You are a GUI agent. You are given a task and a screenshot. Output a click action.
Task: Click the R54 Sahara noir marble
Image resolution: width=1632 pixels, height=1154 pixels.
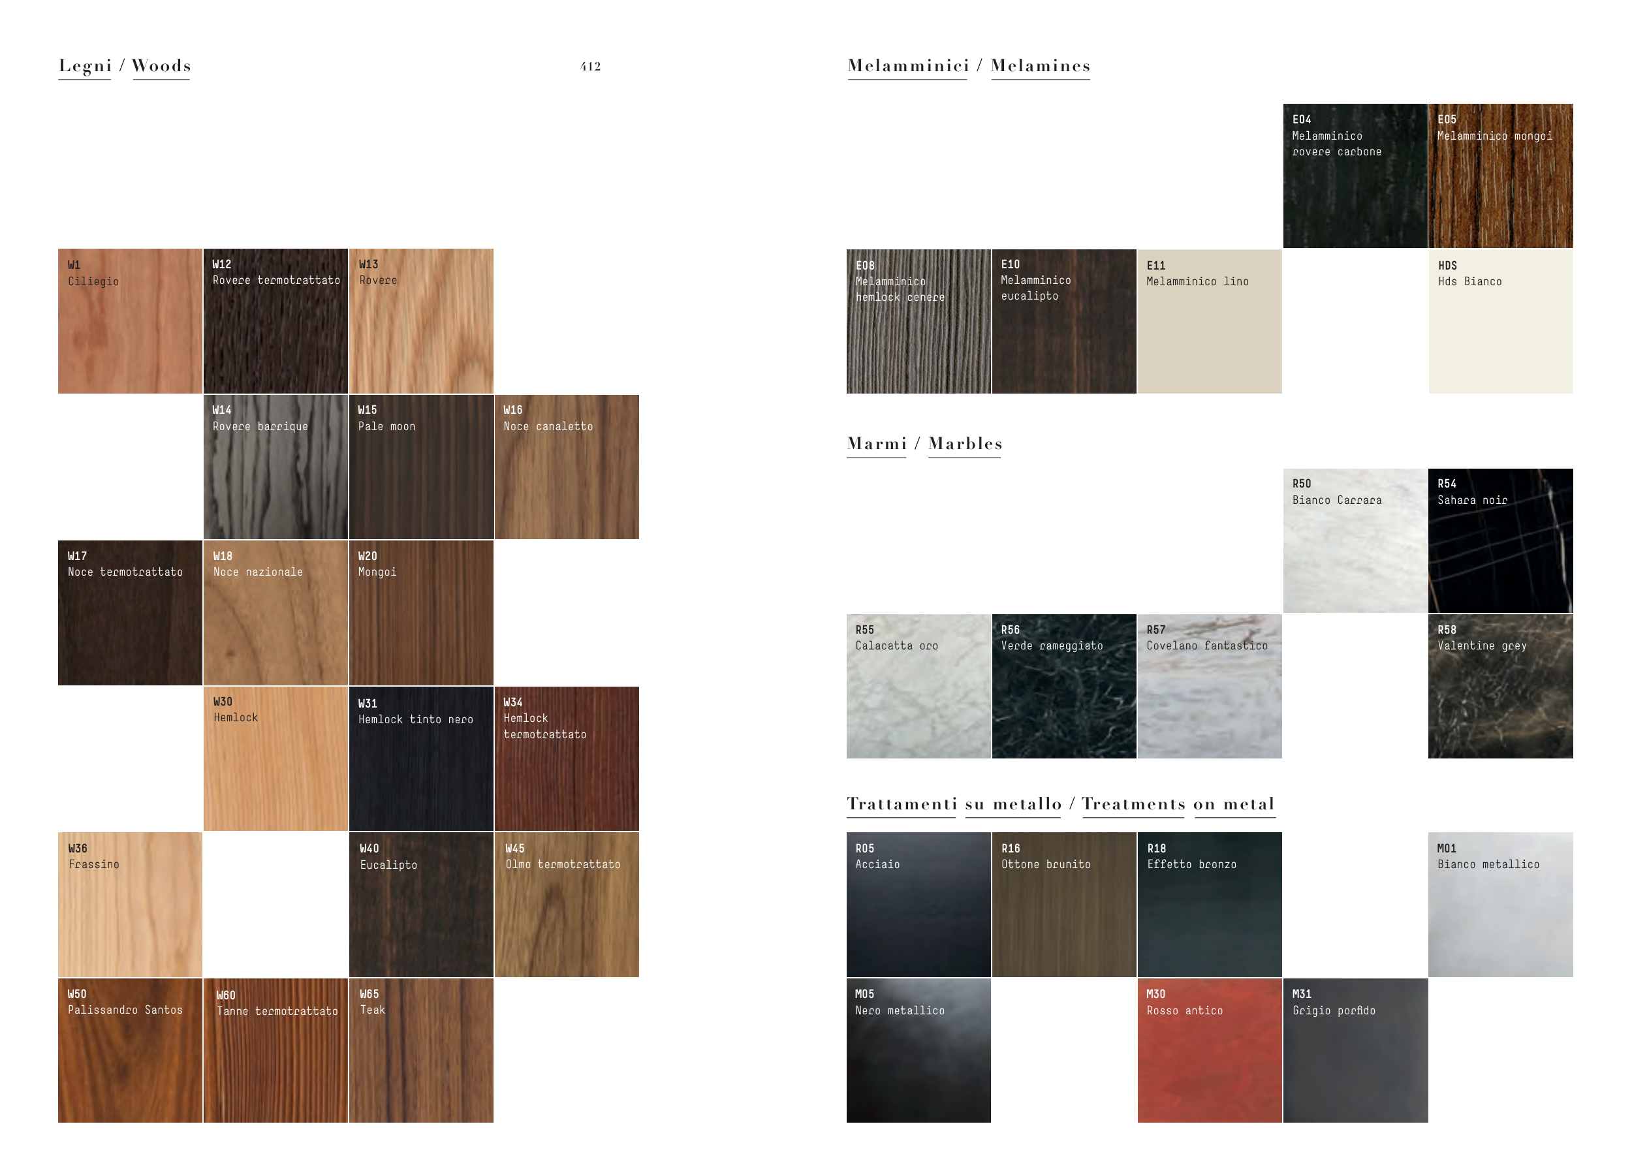click(1501, 540)
